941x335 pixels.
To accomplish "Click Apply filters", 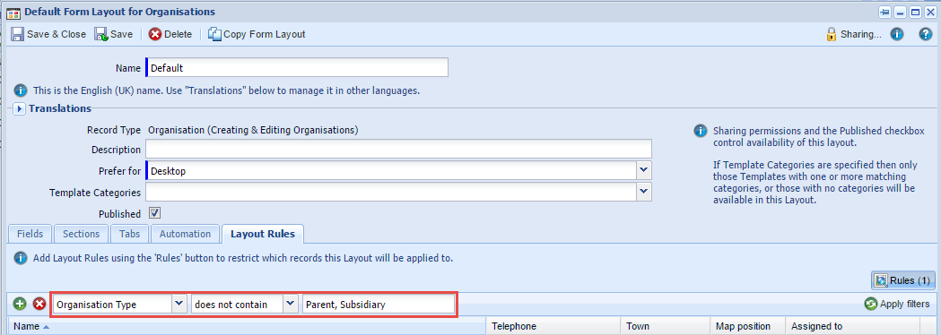I will click(897, 304).
